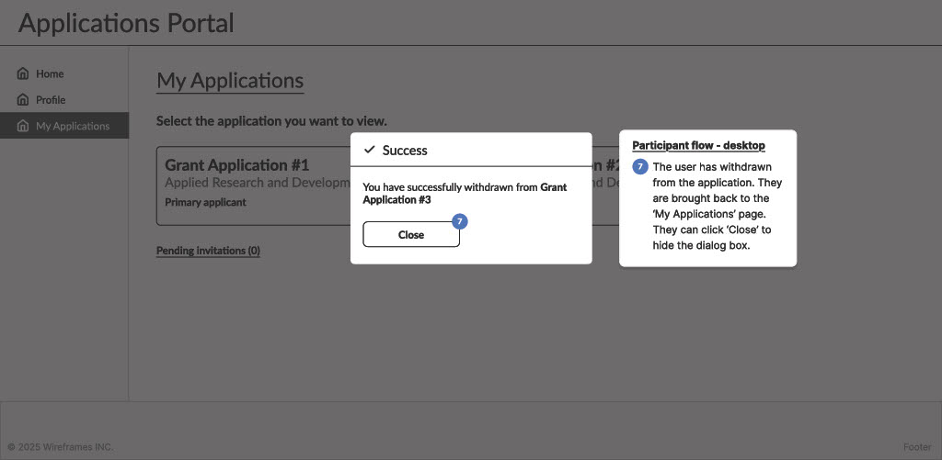This screenshot has width=942, height=460.
Task: Click the My Applications page heading
Action: (230, 80)
